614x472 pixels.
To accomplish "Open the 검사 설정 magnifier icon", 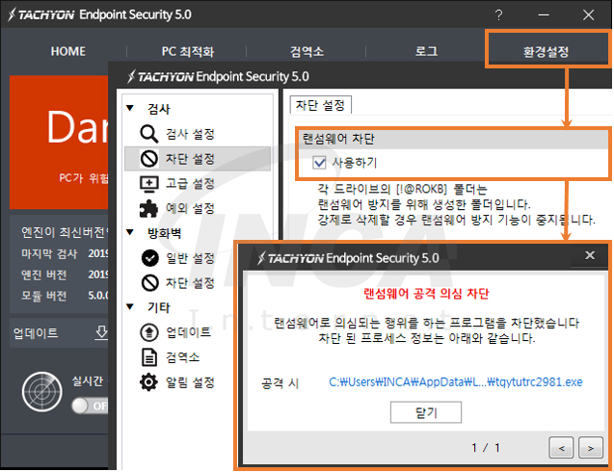I will point(148,134).
